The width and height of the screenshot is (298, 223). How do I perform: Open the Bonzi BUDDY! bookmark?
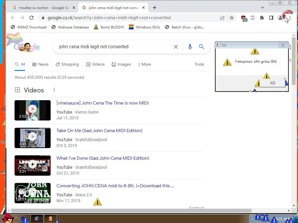coord(109,27)
